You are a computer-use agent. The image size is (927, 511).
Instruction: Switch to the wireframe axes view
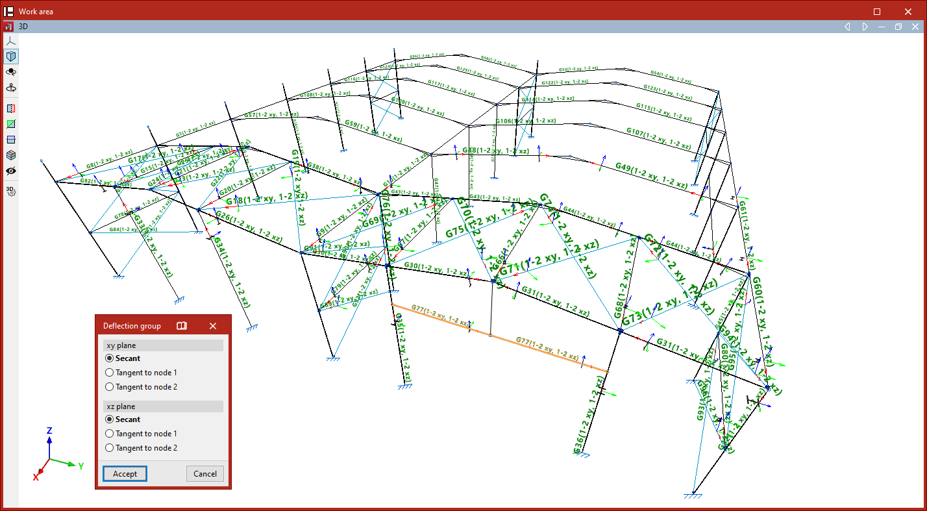(x=11, y=40)
